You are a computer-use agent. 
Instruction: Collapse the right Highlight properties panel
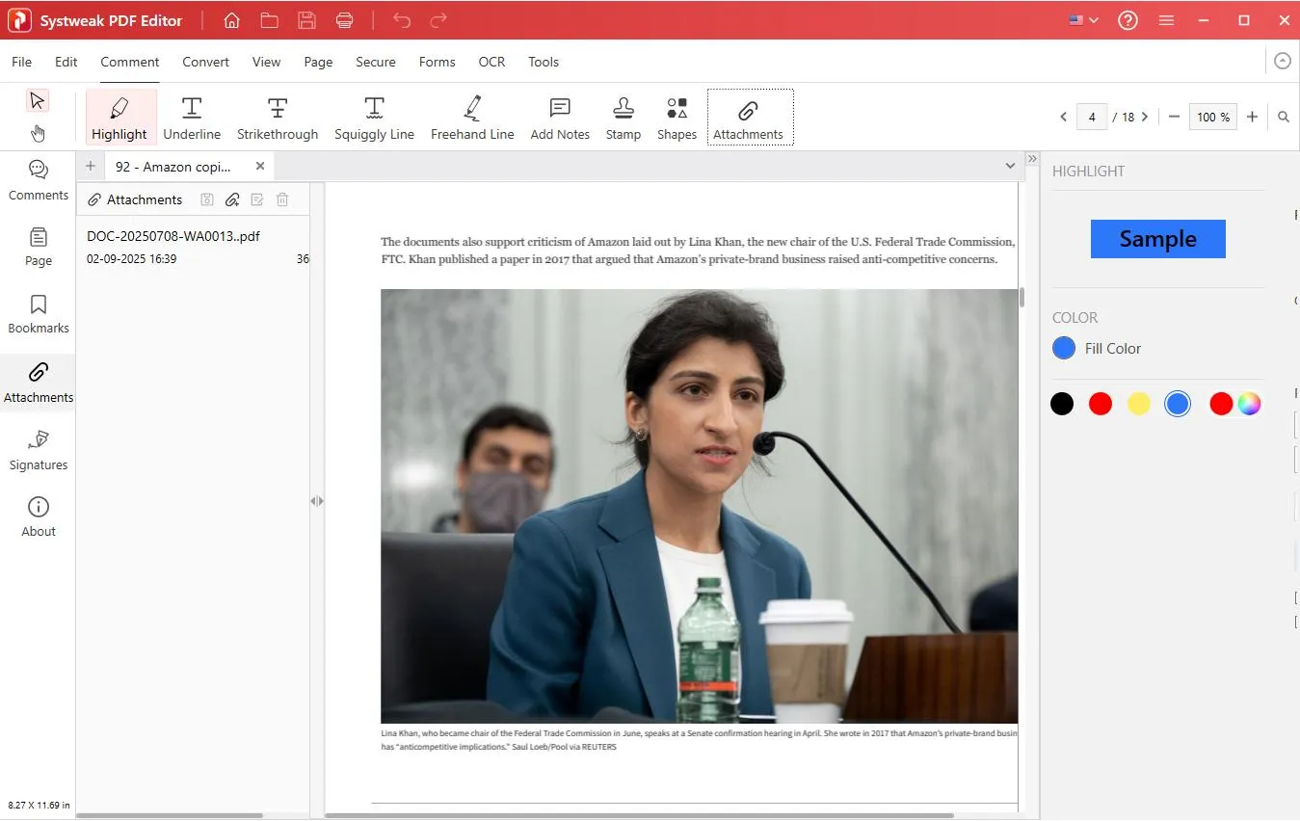[1032, 159]
